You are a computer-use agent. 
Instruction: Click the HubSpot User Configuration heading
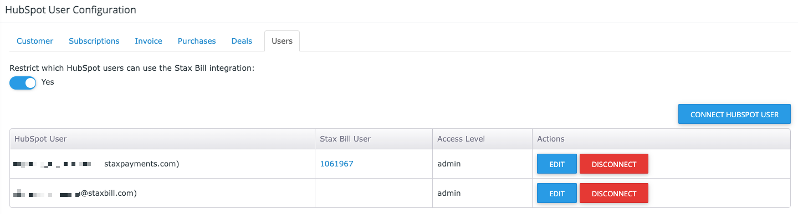pyautogui.click(x=70, y=10)
